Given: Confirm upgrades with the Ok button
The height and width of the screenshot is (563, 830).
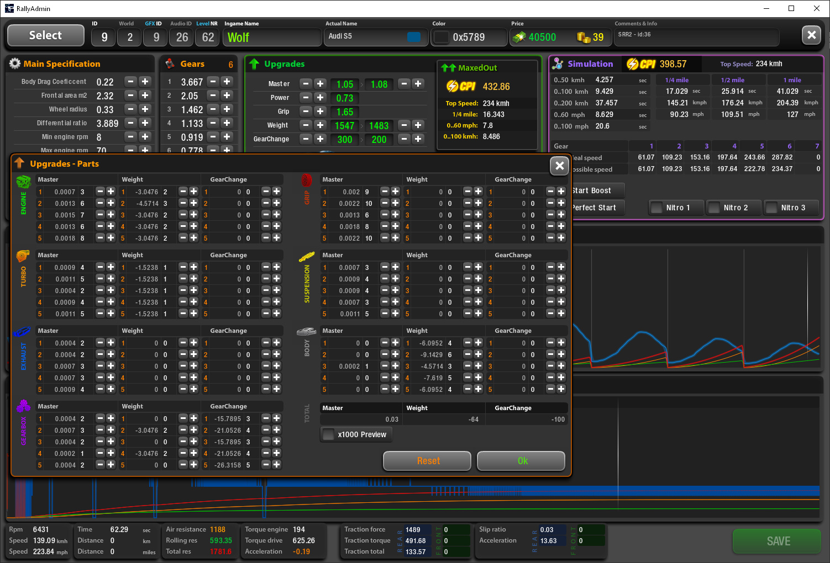Looking at the screenshot, I should coord(521,461).
